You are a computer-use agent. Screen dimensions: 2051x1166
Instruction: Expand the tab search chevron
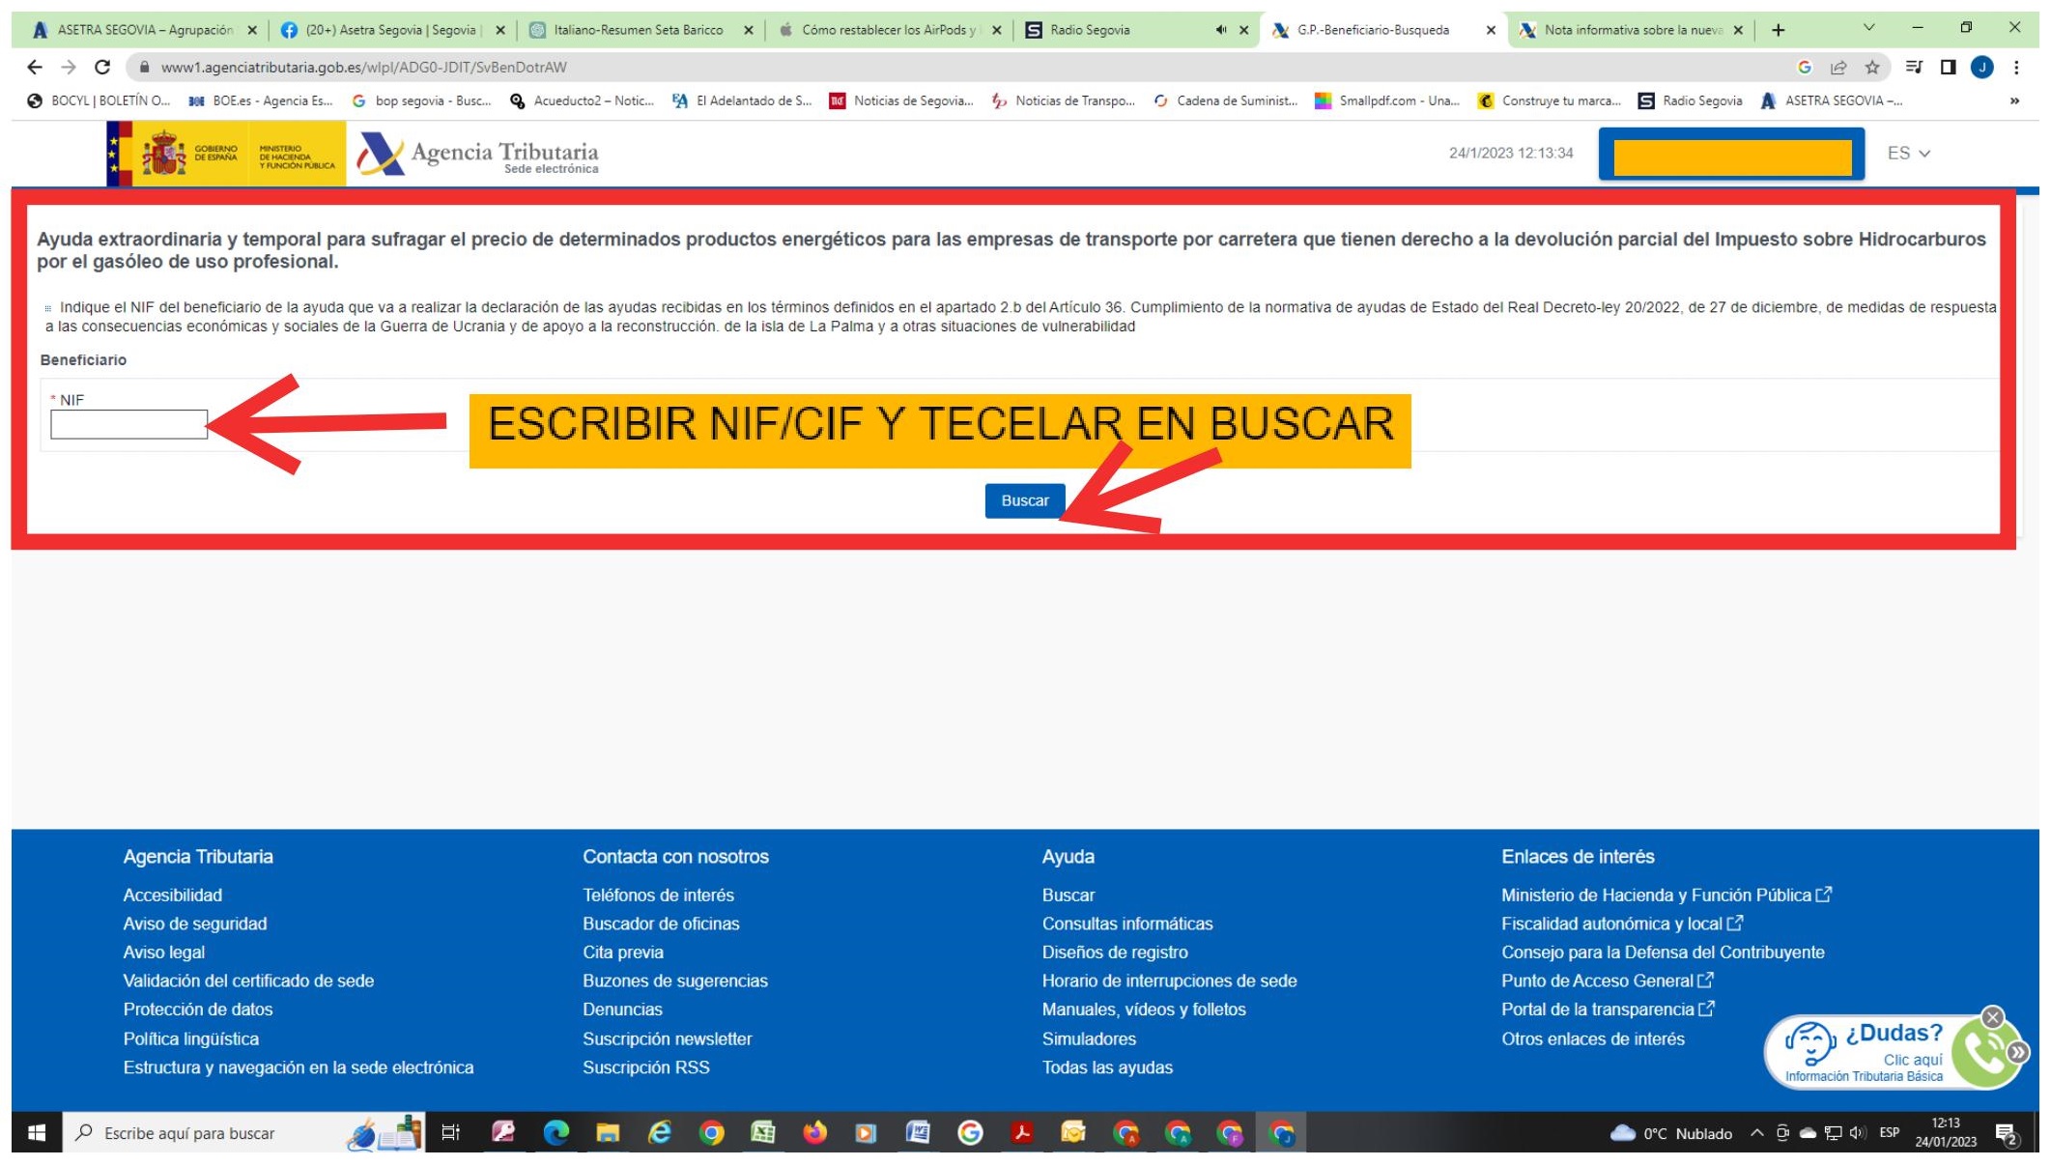click(x=1868, y=28)
